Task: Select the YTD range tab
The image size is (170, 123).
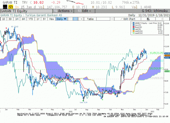Action: [31, 19]
